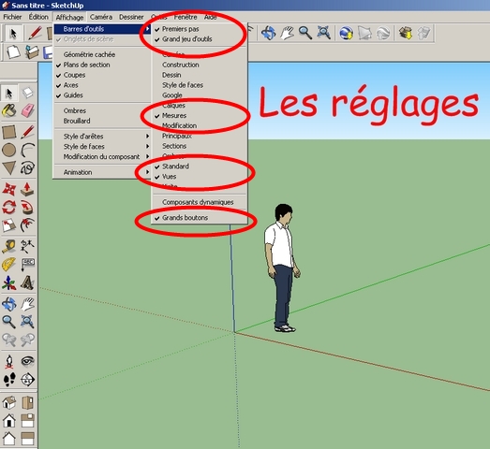
Task: Pick the Tape Measure tool
Action: [x=9, y=247]
